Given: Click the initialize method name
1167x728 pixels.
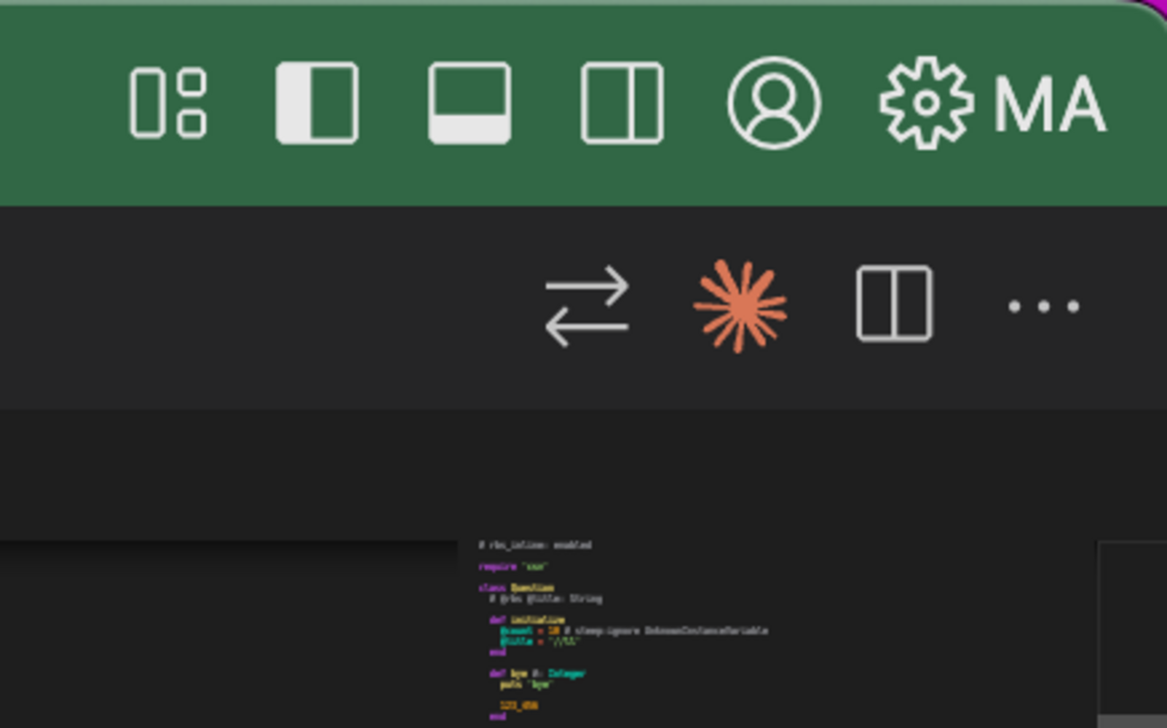Looking at the screenshot, I should point(540,618).
